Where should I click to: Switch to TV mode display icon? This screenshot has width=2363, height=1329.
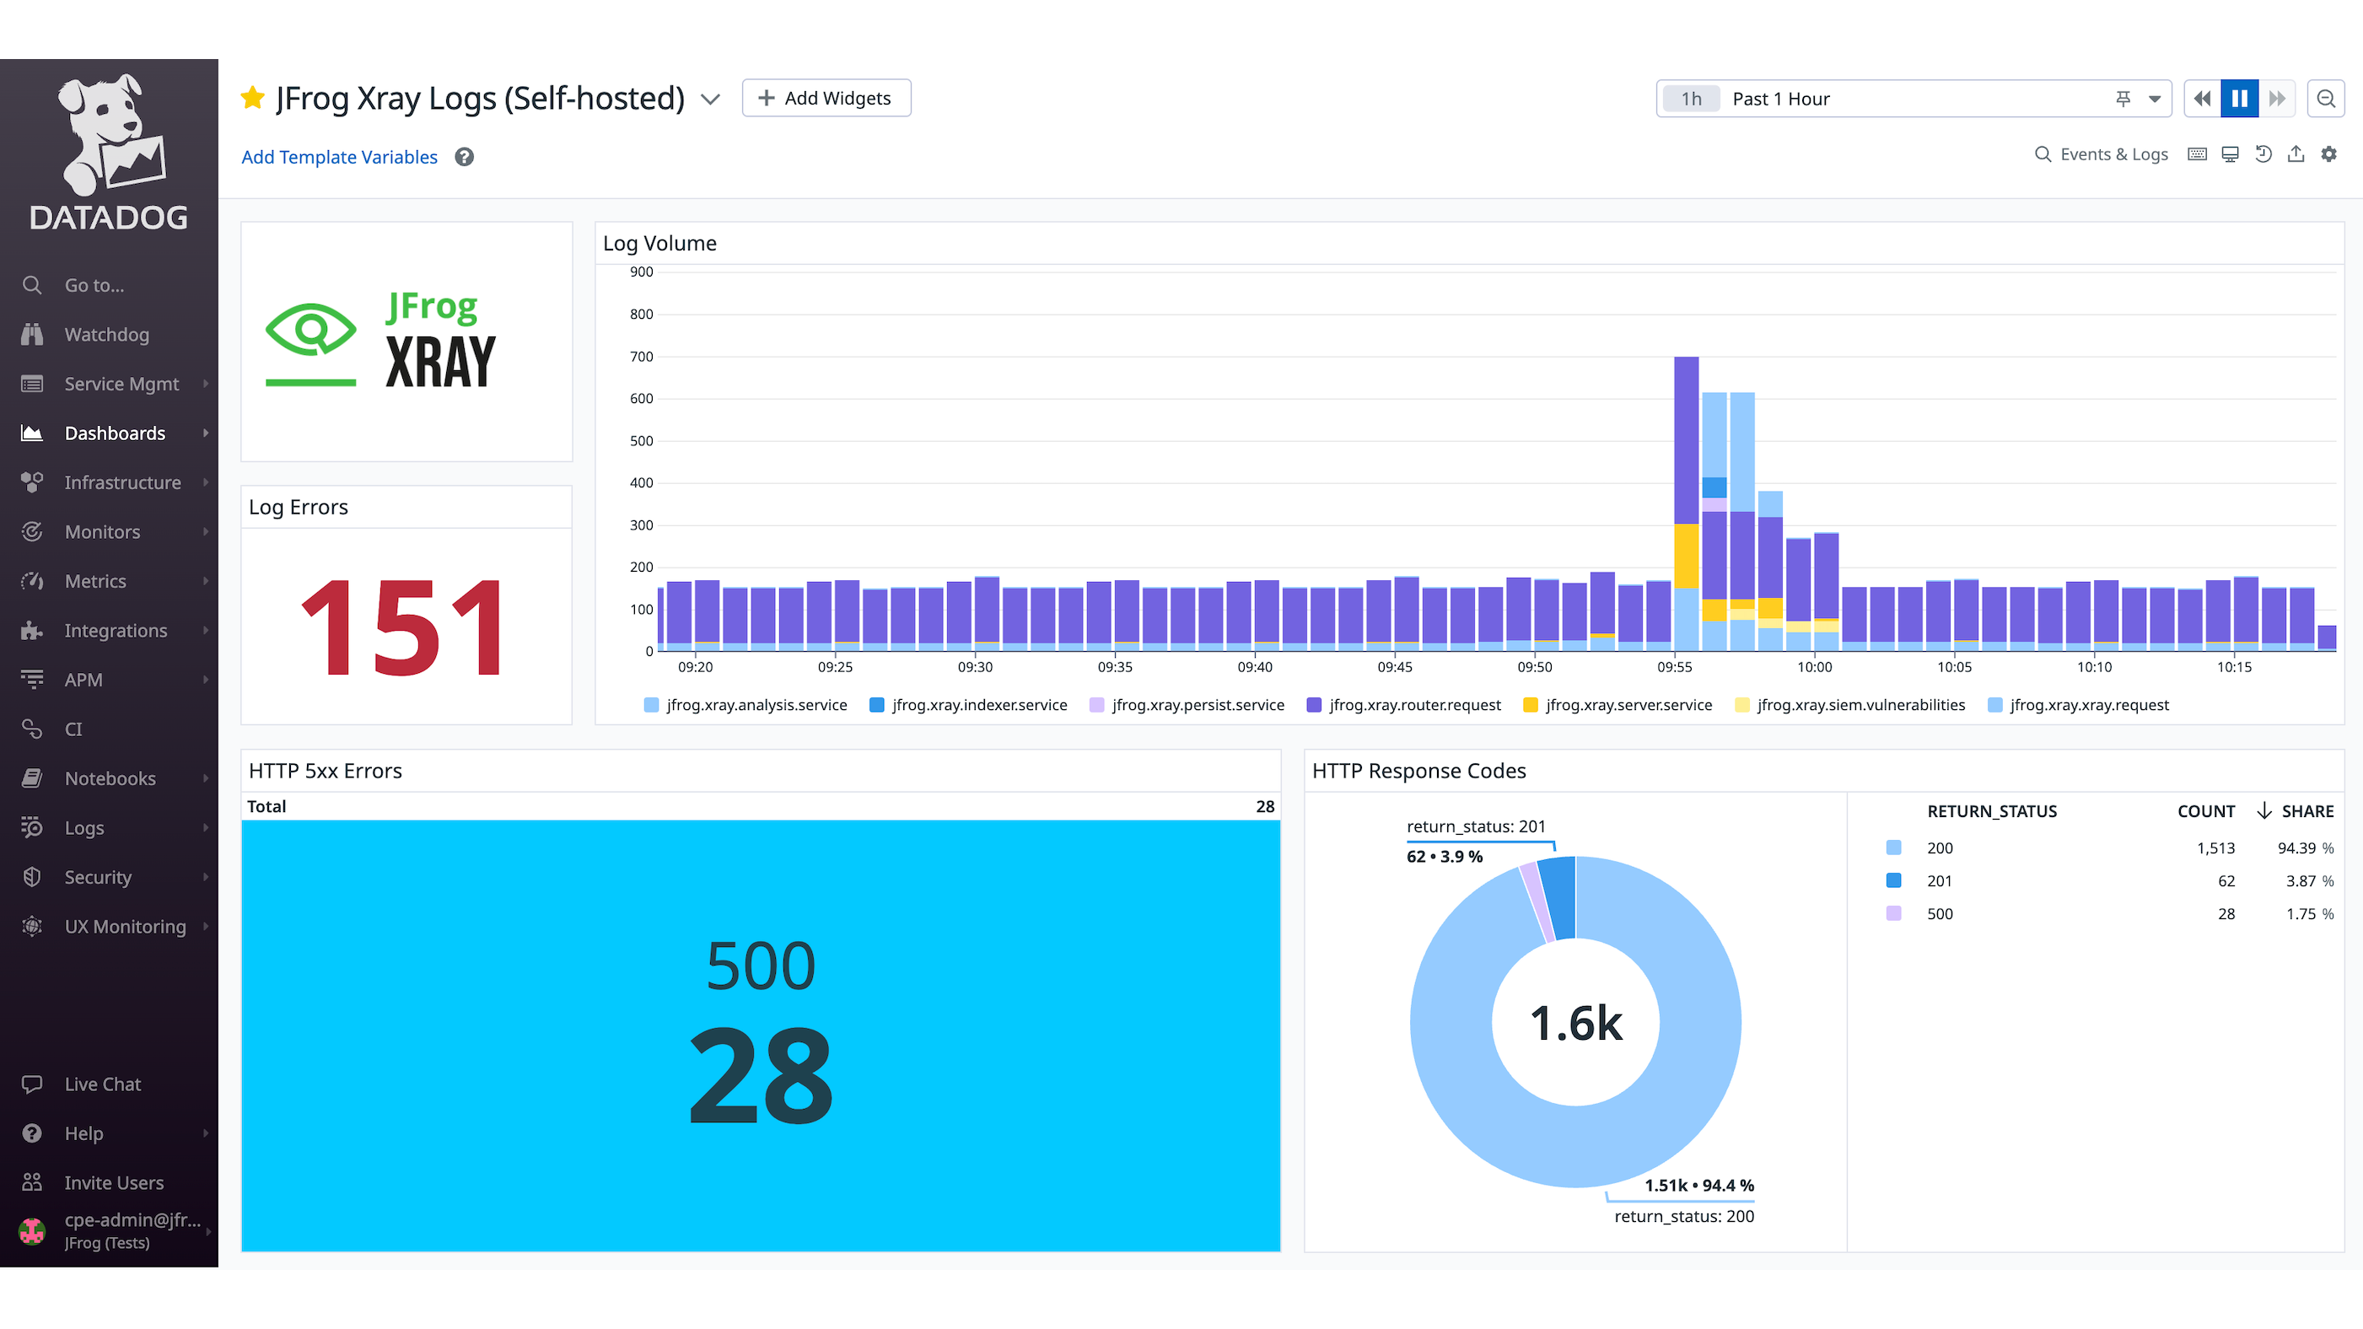2230,154
